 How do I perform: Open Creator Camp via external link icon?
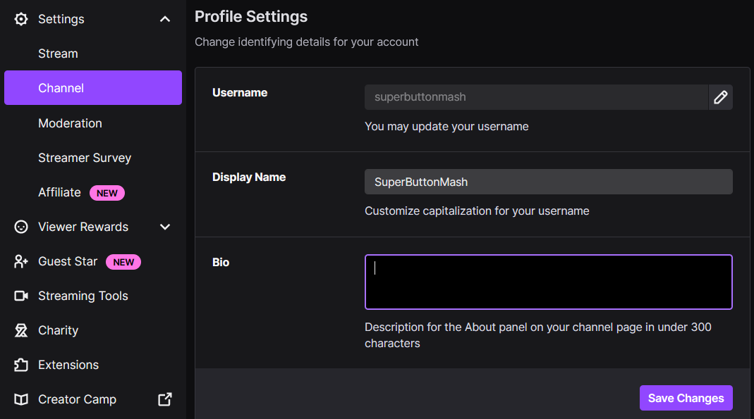point(164,399)
